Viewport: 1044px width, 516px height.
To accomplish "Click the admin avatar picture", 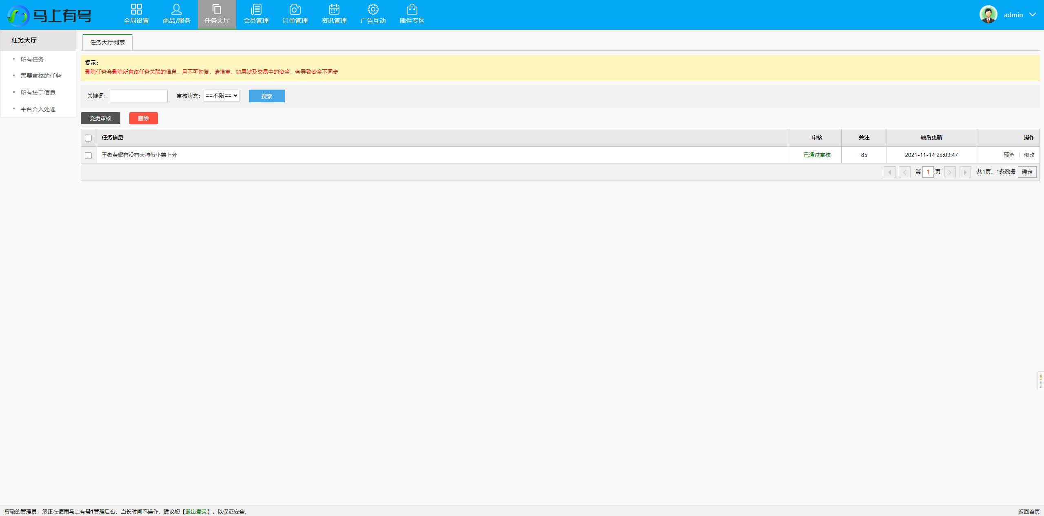I will point(988,15).
